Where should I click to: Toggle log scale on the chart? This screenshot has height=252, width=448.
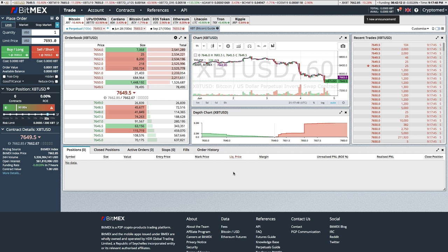(x=322, y=103)
